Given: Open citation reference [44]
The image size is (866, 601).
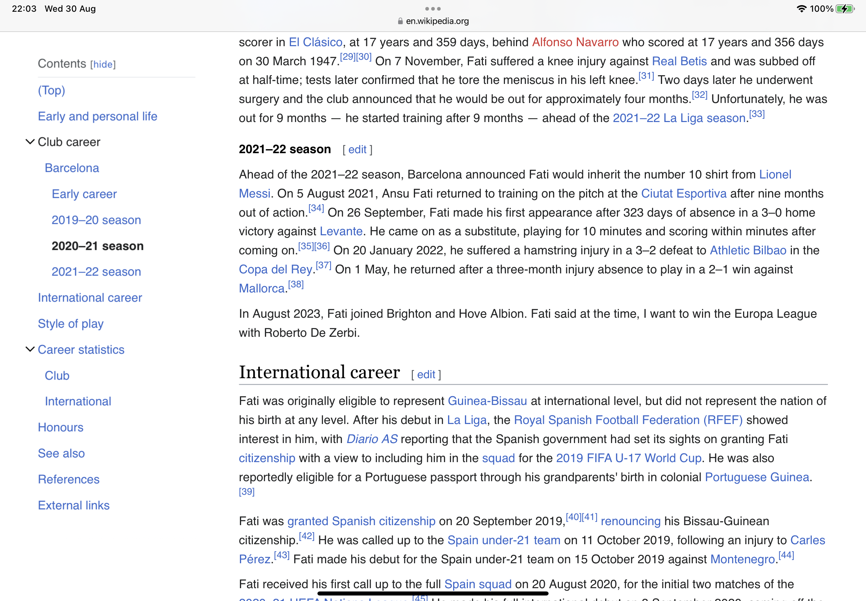Looking at the screenshot, I should pyautogui.click(x=786, y=555).
